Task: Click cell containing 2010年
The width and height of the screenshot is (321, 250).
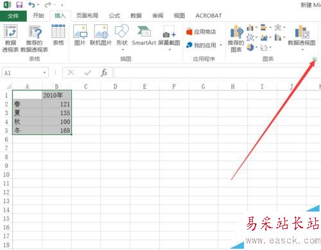Action: [x=56, y=95]
